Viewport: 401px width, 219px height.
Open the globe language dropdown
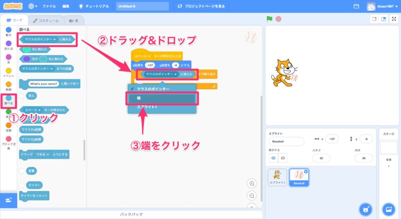(x=33, y=7)
